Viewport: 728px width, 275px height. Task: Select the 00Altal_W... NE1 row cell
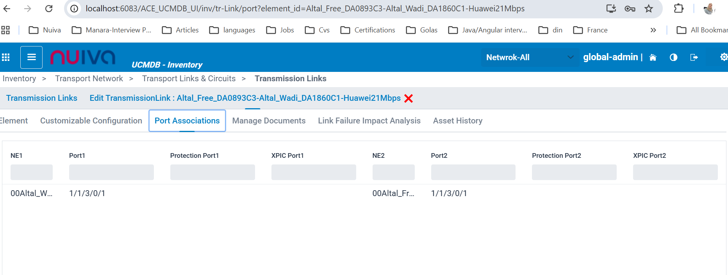pos(31,193)
